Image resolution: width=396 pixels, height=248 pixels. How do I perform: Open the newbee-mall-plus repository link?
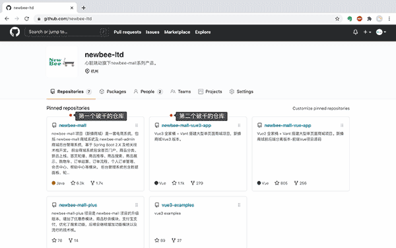point(78,205)
